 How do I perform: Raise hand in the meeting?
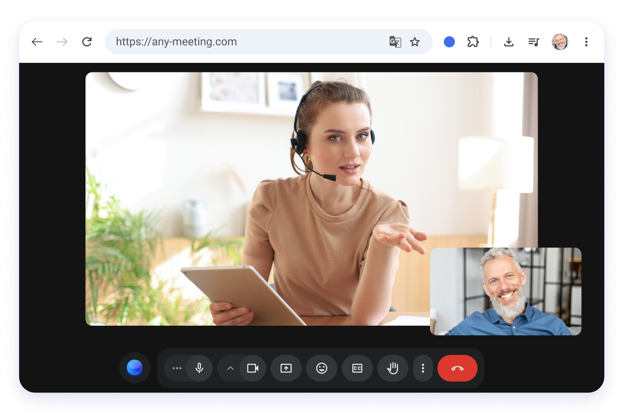coord(393,368)
